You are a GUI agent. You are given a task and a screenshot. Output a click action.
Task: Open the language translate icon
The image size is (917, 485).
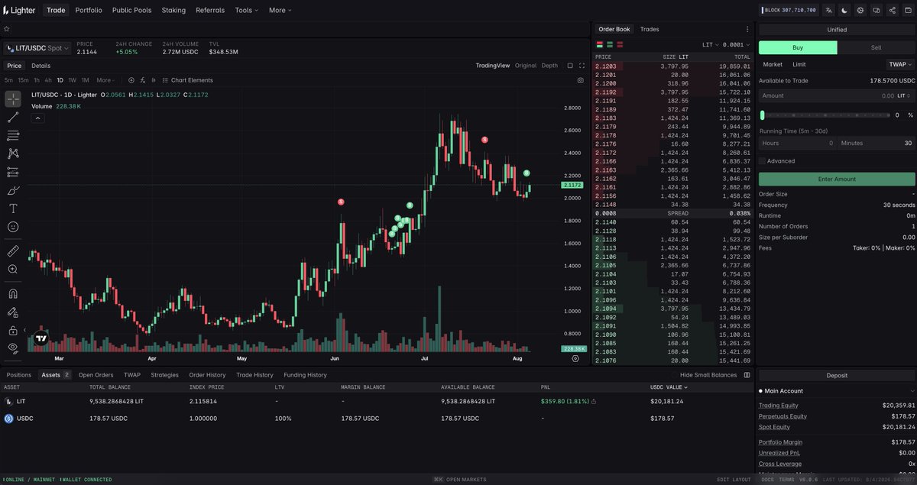pyautogui.click(x=829, y=11)
